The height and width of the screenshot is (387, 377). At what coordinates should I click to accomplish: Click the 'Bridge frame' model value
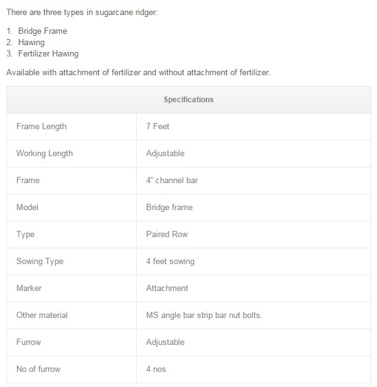(x=169, y=207)
